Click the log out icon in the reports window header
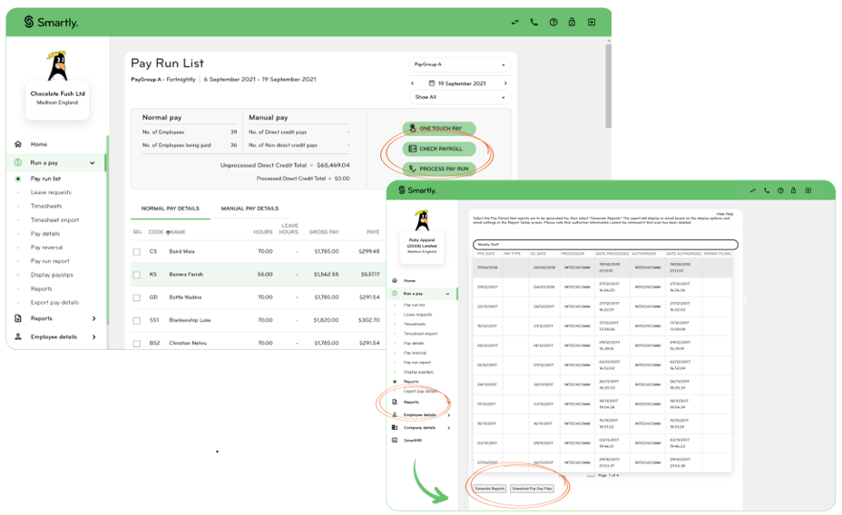Screen dimensions: 842x515 tap(808, 190)
